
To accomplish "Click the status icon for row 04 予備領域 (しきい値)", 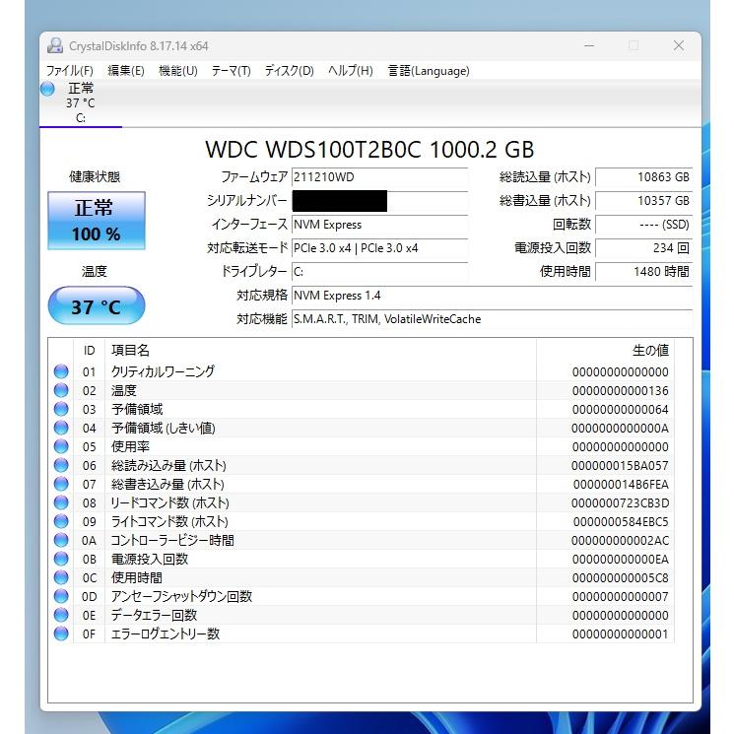I will (x=61, y=428).
